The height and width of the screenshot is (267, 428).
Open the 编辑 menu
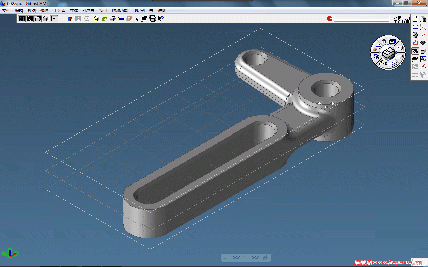point(19,11)
